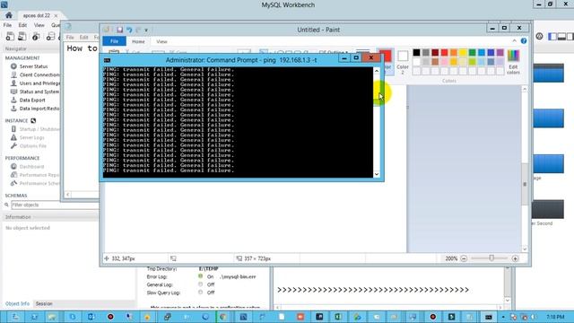574x323 pixels.
Task: Pick the orange color swatch
Action: click(454, 52)
